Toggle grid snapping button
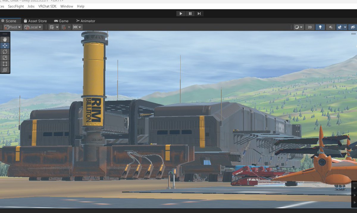The height and width of the screenshot is (213, 357). 63,27
